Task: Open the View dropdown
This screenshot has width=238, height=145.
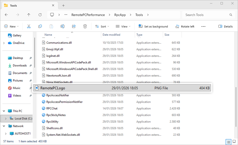Action: coord(123,26)
